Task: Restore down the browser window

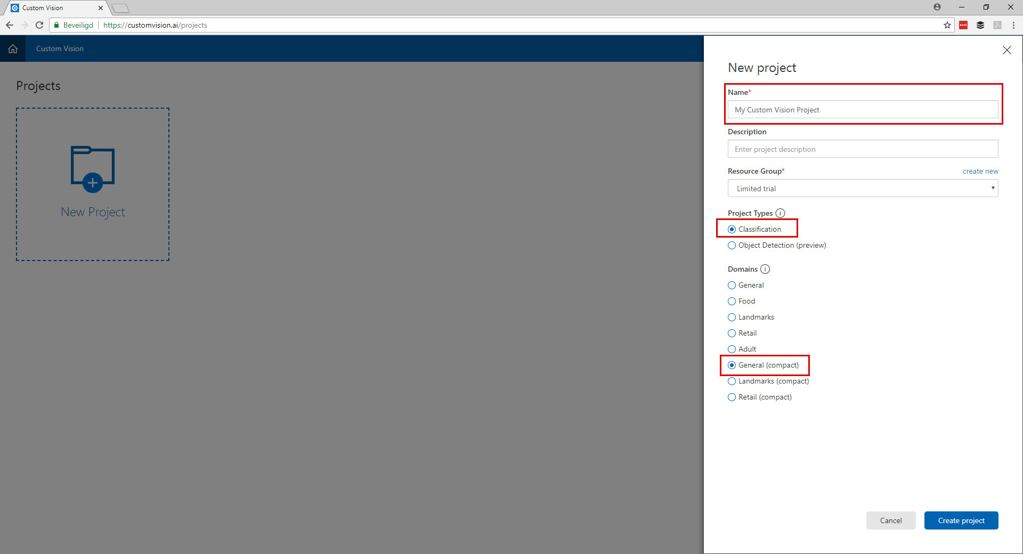Action: point(986,7)
